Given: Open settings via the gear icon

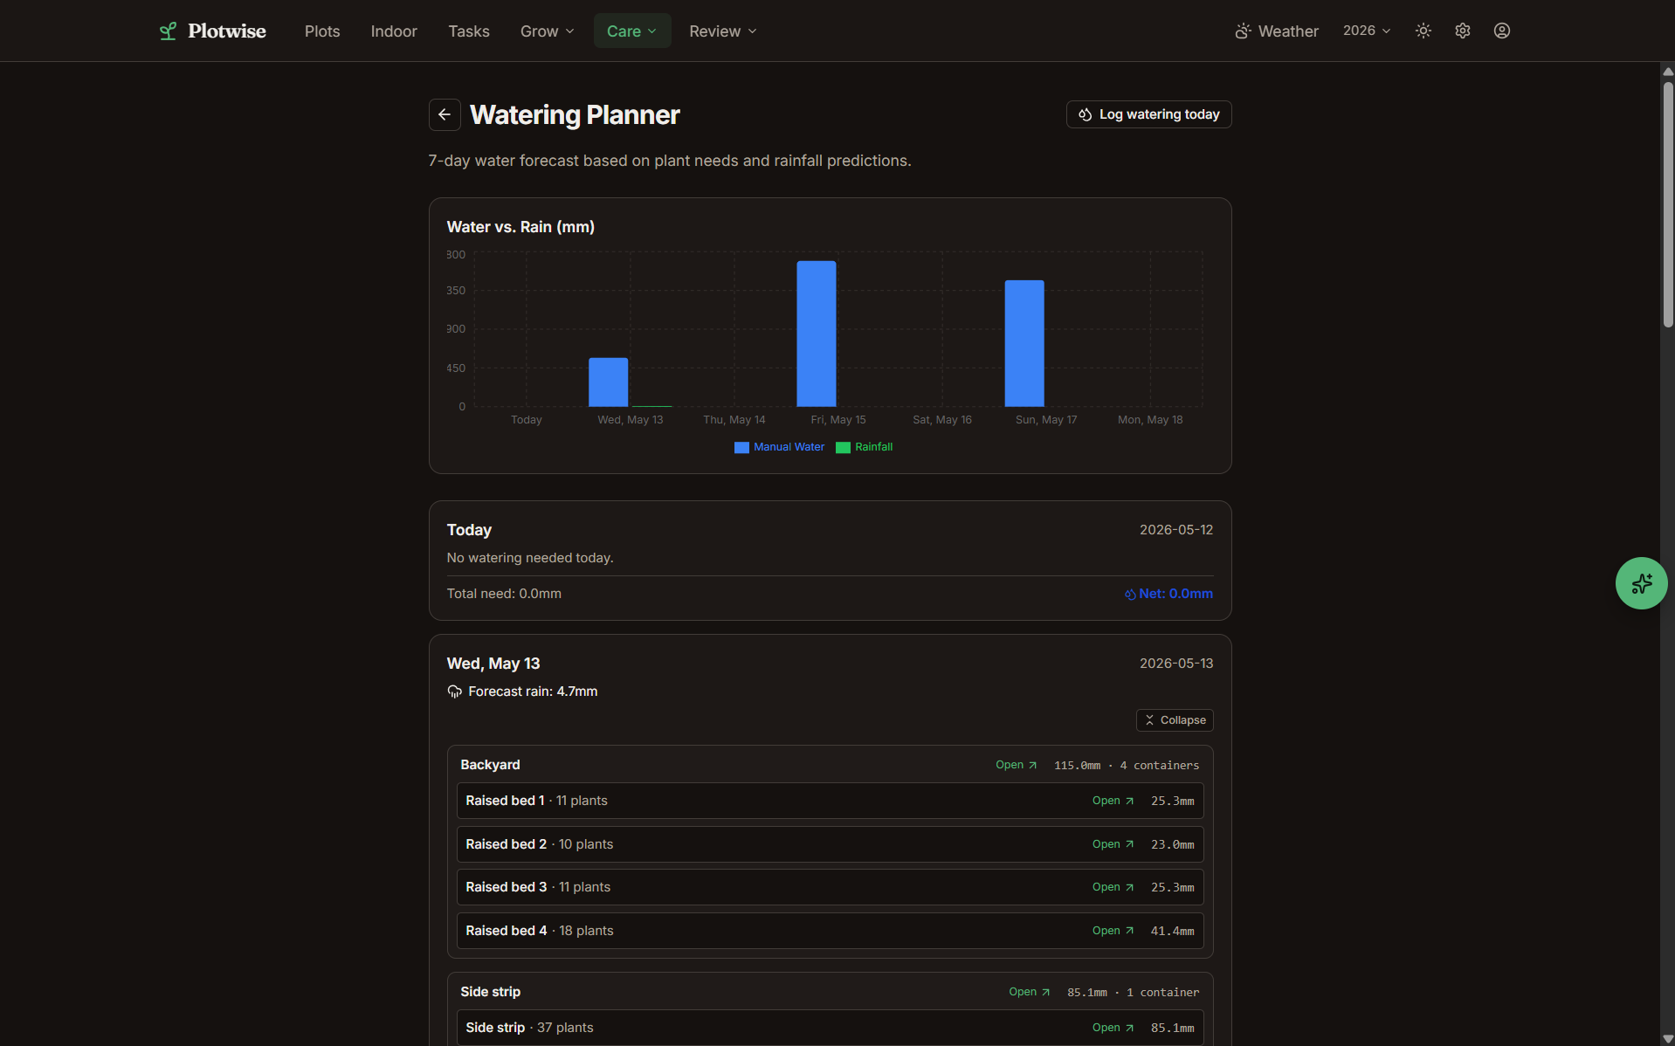Looking at the screenshot, I should click(1462, 31).
